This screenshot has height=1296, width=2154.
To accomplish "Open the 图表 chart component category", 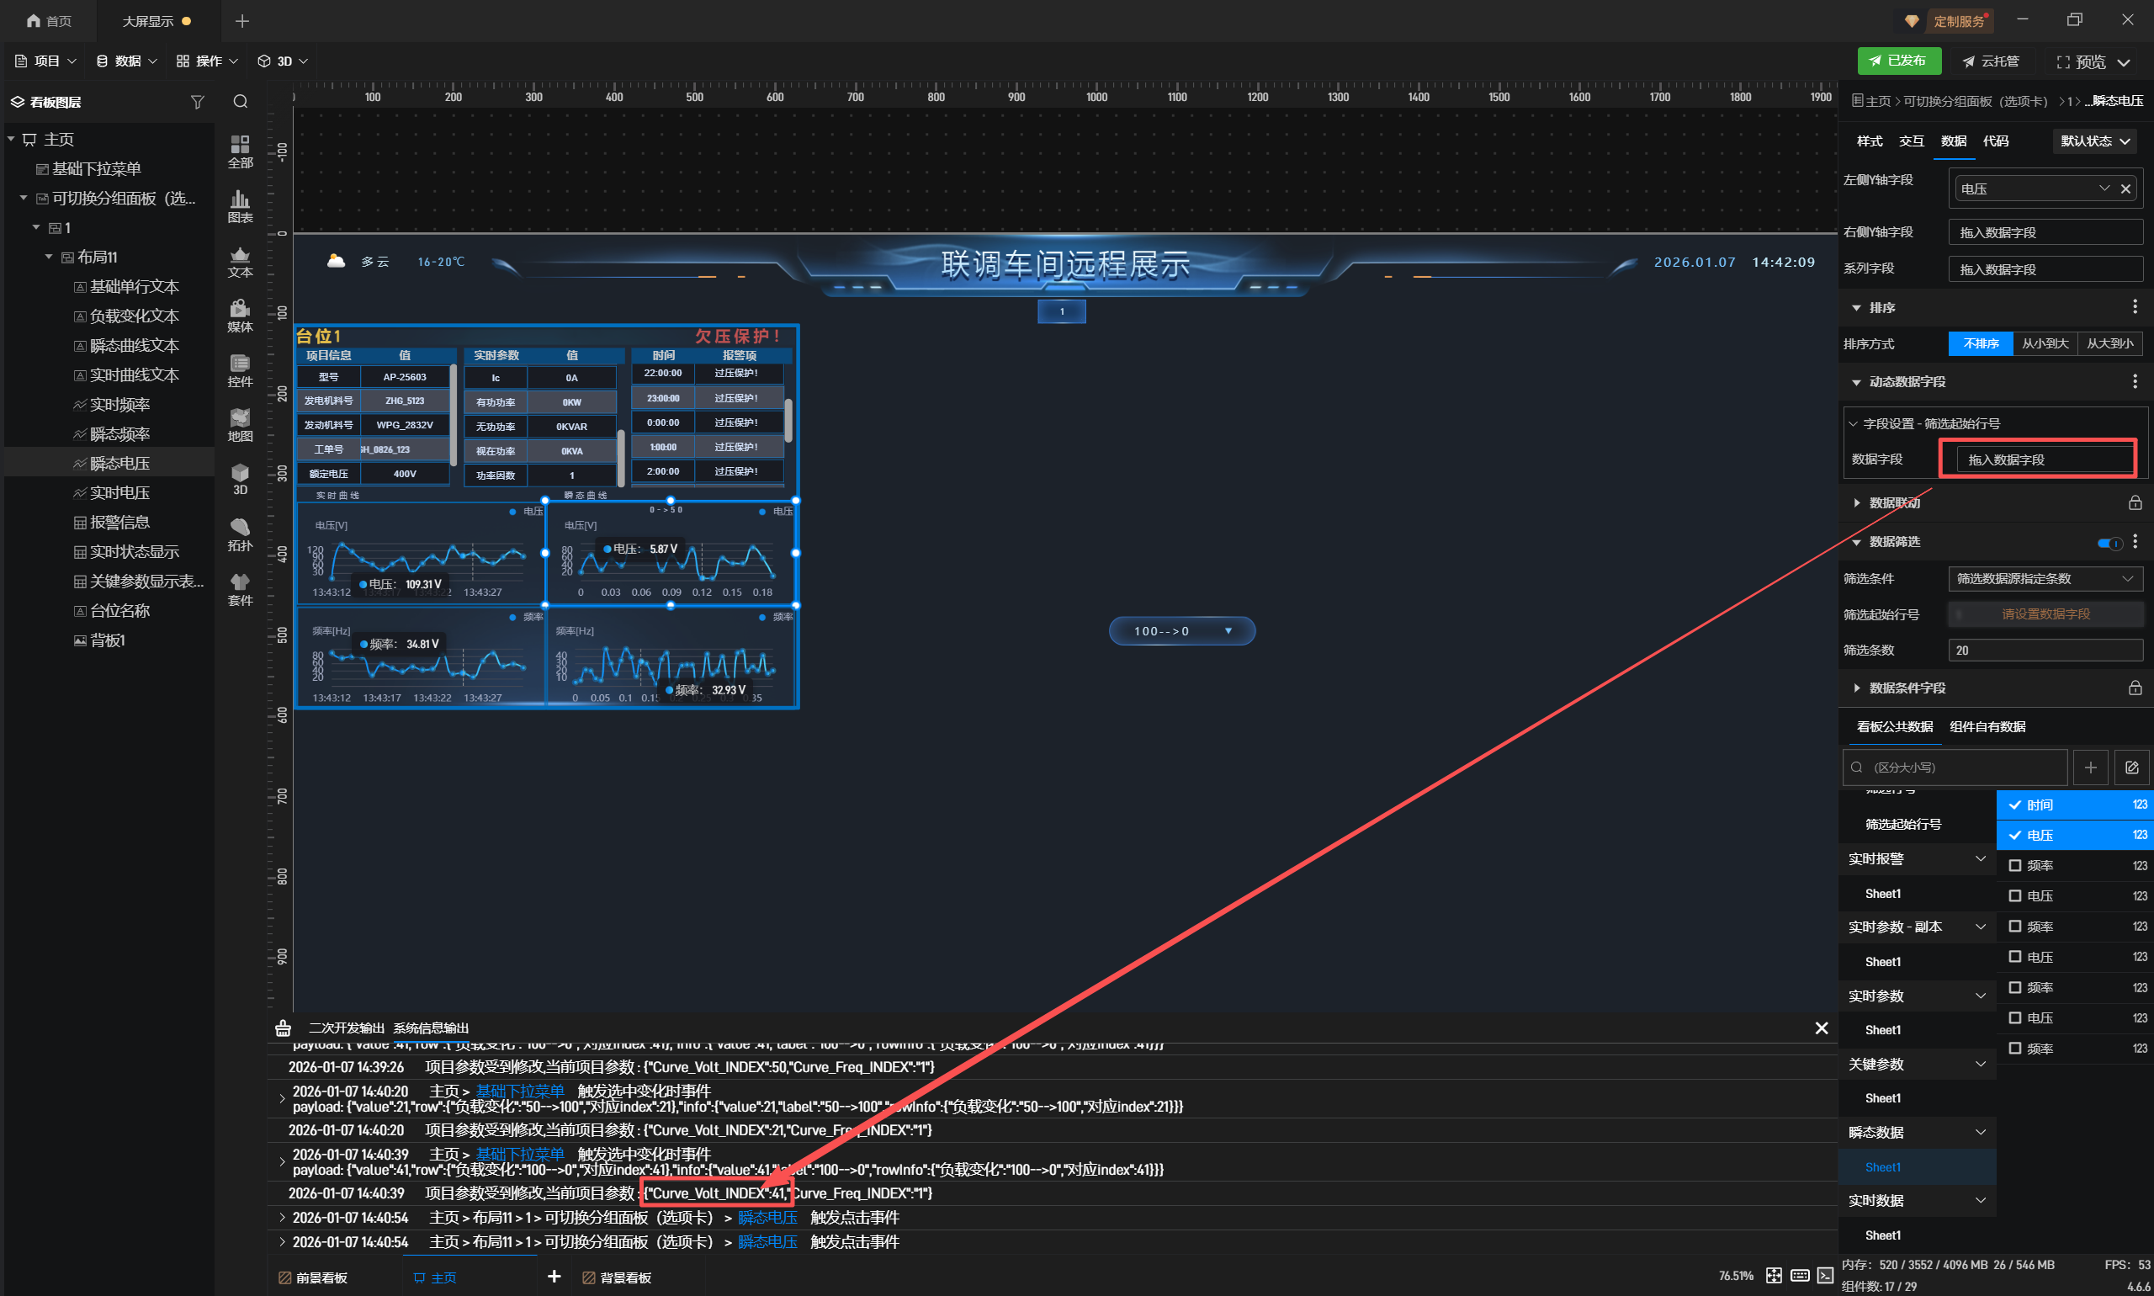I will (240, 207).
